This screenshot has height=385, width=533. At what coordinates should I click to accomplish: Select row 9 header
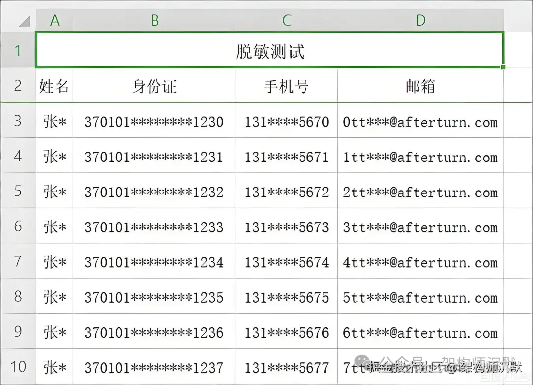tap(18, 331)
